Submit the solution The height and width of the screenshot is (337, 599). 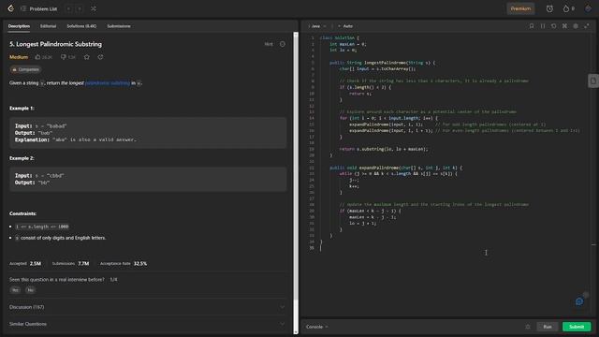click(577, 327)
